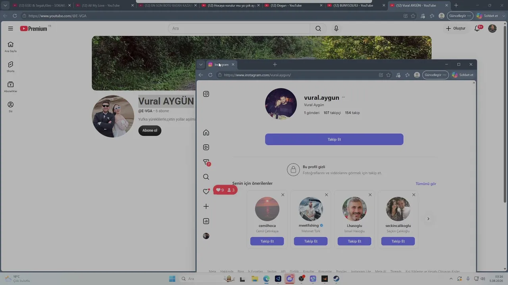Open Instagram direct messages with 7 badge
Viewport: 508px width, 285px height.
point(206,162)
